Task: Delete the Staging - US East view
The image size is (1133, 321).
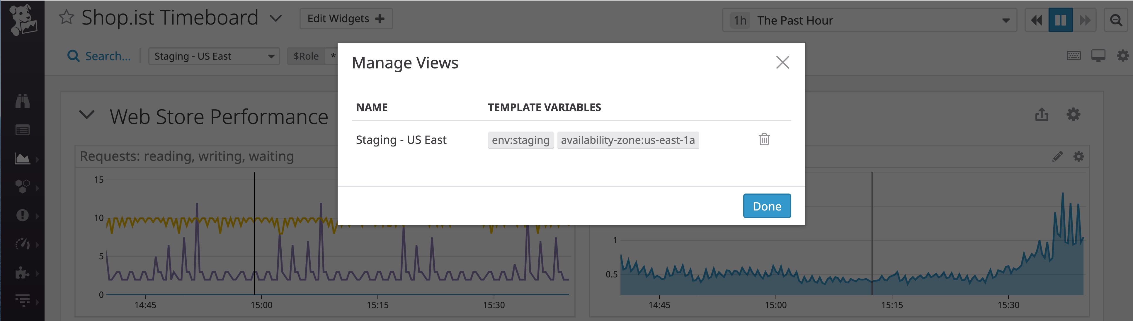Action: coord(764,139)
